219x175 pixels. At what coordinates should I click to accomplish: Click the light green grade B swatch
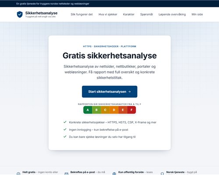tap(96, 110)
